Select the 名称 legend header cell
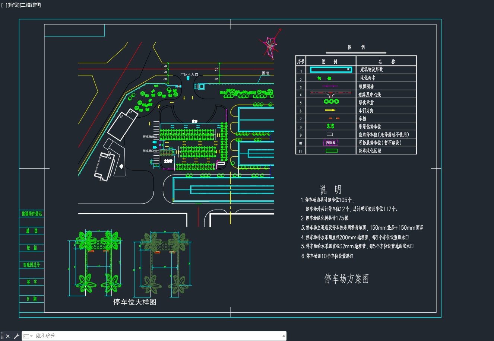Screen dimensions: 494x341 pos(386,61)
